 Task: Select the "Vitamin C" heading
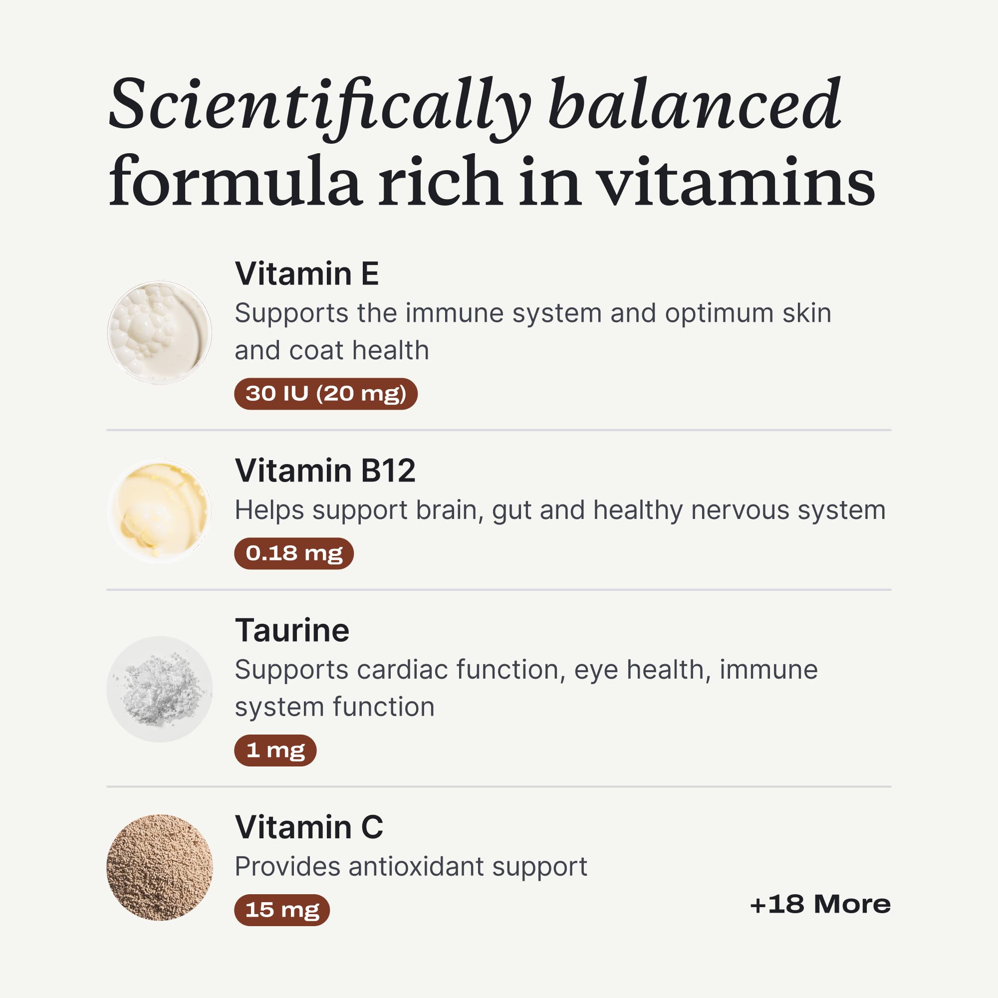[x=309, y=827]
